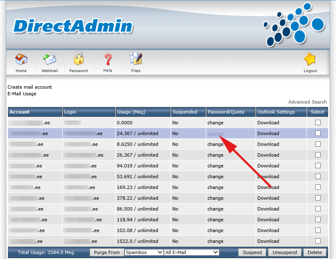Click change in the 24.367 usage row
The width and height of the screenshot is (336, 259).
click(x=215, y=133)
